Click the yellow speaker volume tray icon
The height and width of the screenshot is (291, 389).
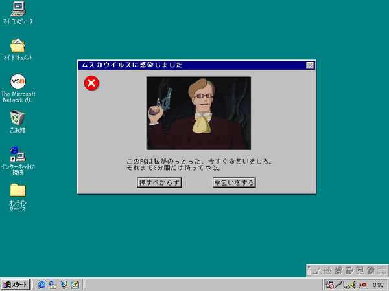click(353, 285)
